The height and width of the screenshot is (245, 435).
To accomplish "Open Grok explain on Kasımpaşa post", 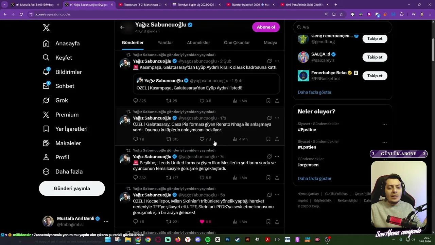I will 269,61.
